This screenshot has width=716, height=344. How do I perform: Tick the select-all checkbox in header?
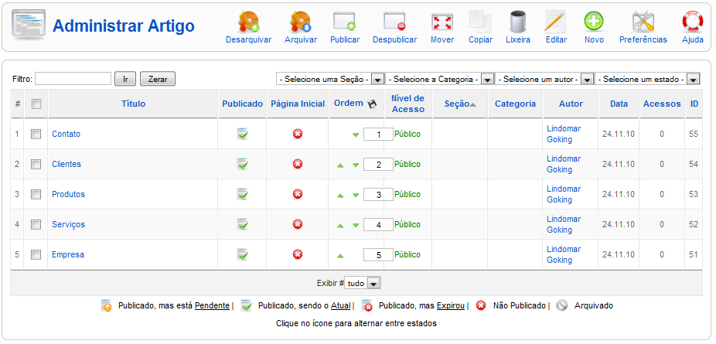(36, 104)
